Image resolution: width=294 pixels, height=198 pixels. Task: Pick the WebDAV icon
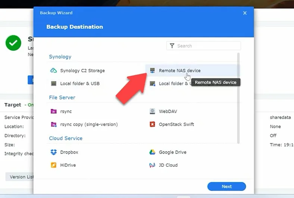tap(152, 111)
